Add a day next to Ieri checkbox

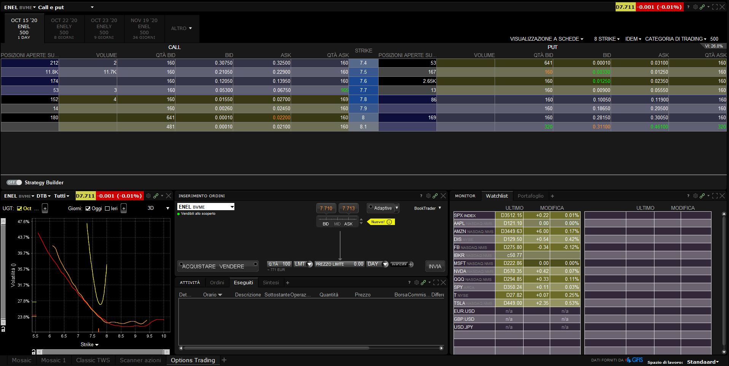coord(124,208)
